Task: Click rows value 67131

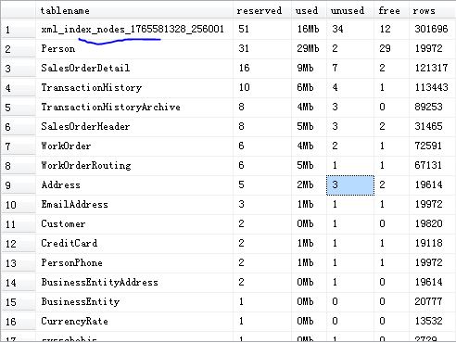Action: click(x=432, y=166)
